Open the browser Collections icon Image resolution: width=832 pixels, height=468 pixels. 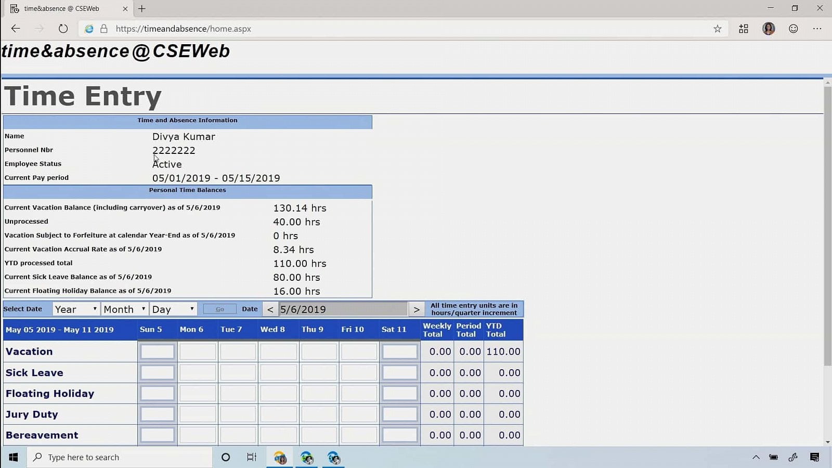[744, 29]
